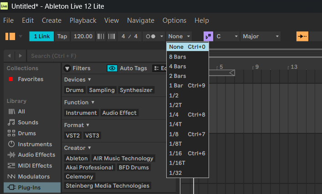This screenshot has height=194, width=322.
Task: Click the time signature numerator 4
Action: pyautogui.click(x=123, y=36)
